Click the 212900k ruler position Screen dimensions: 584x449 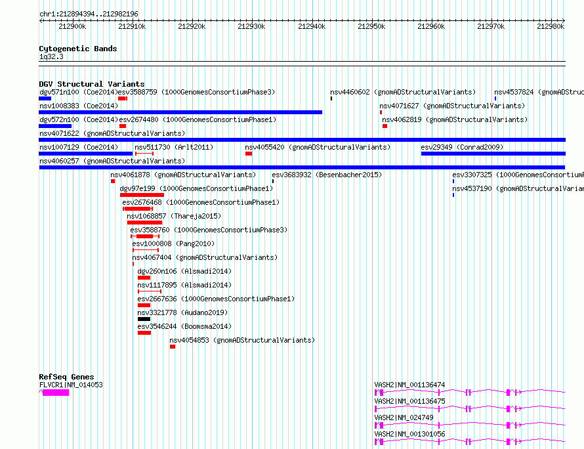click(x=72, y=26)
